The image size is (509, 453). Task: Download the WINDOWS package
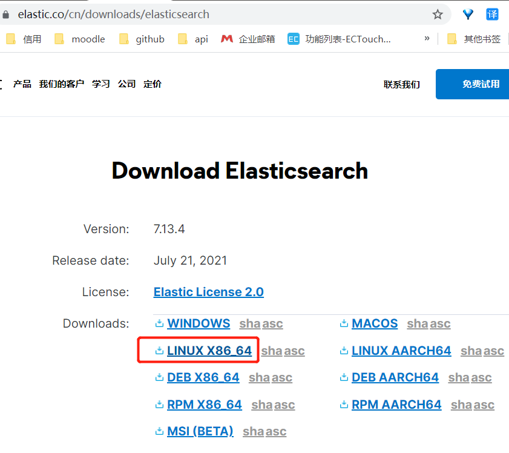tap(199, 323)
